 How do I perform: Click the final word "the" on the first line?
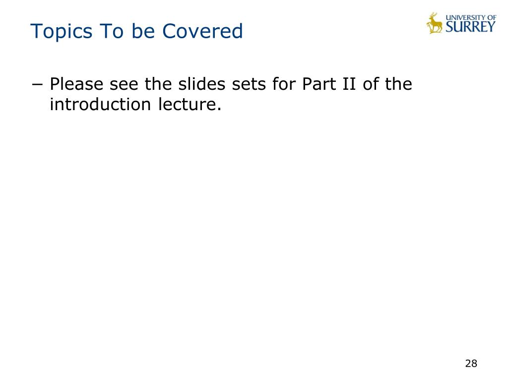pyautogui.click(x=398, y=84)
